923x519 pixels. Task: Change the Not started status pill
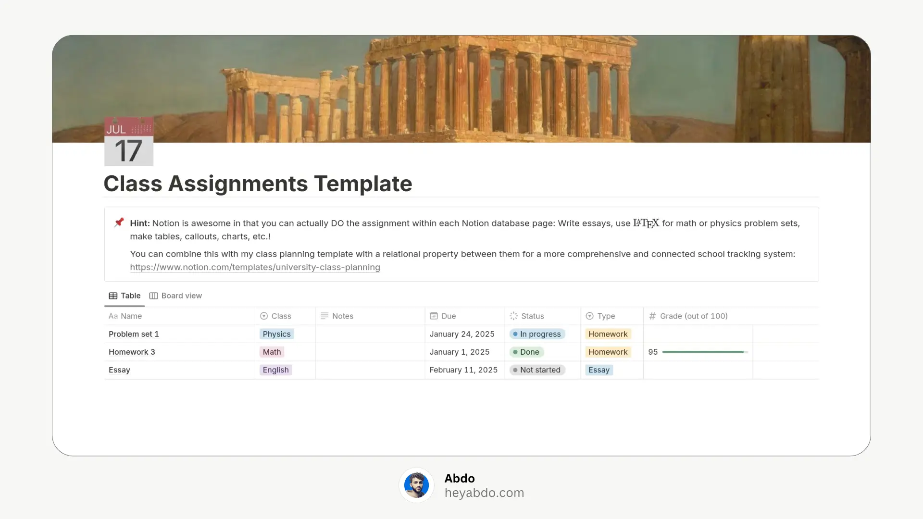point(537,370)
